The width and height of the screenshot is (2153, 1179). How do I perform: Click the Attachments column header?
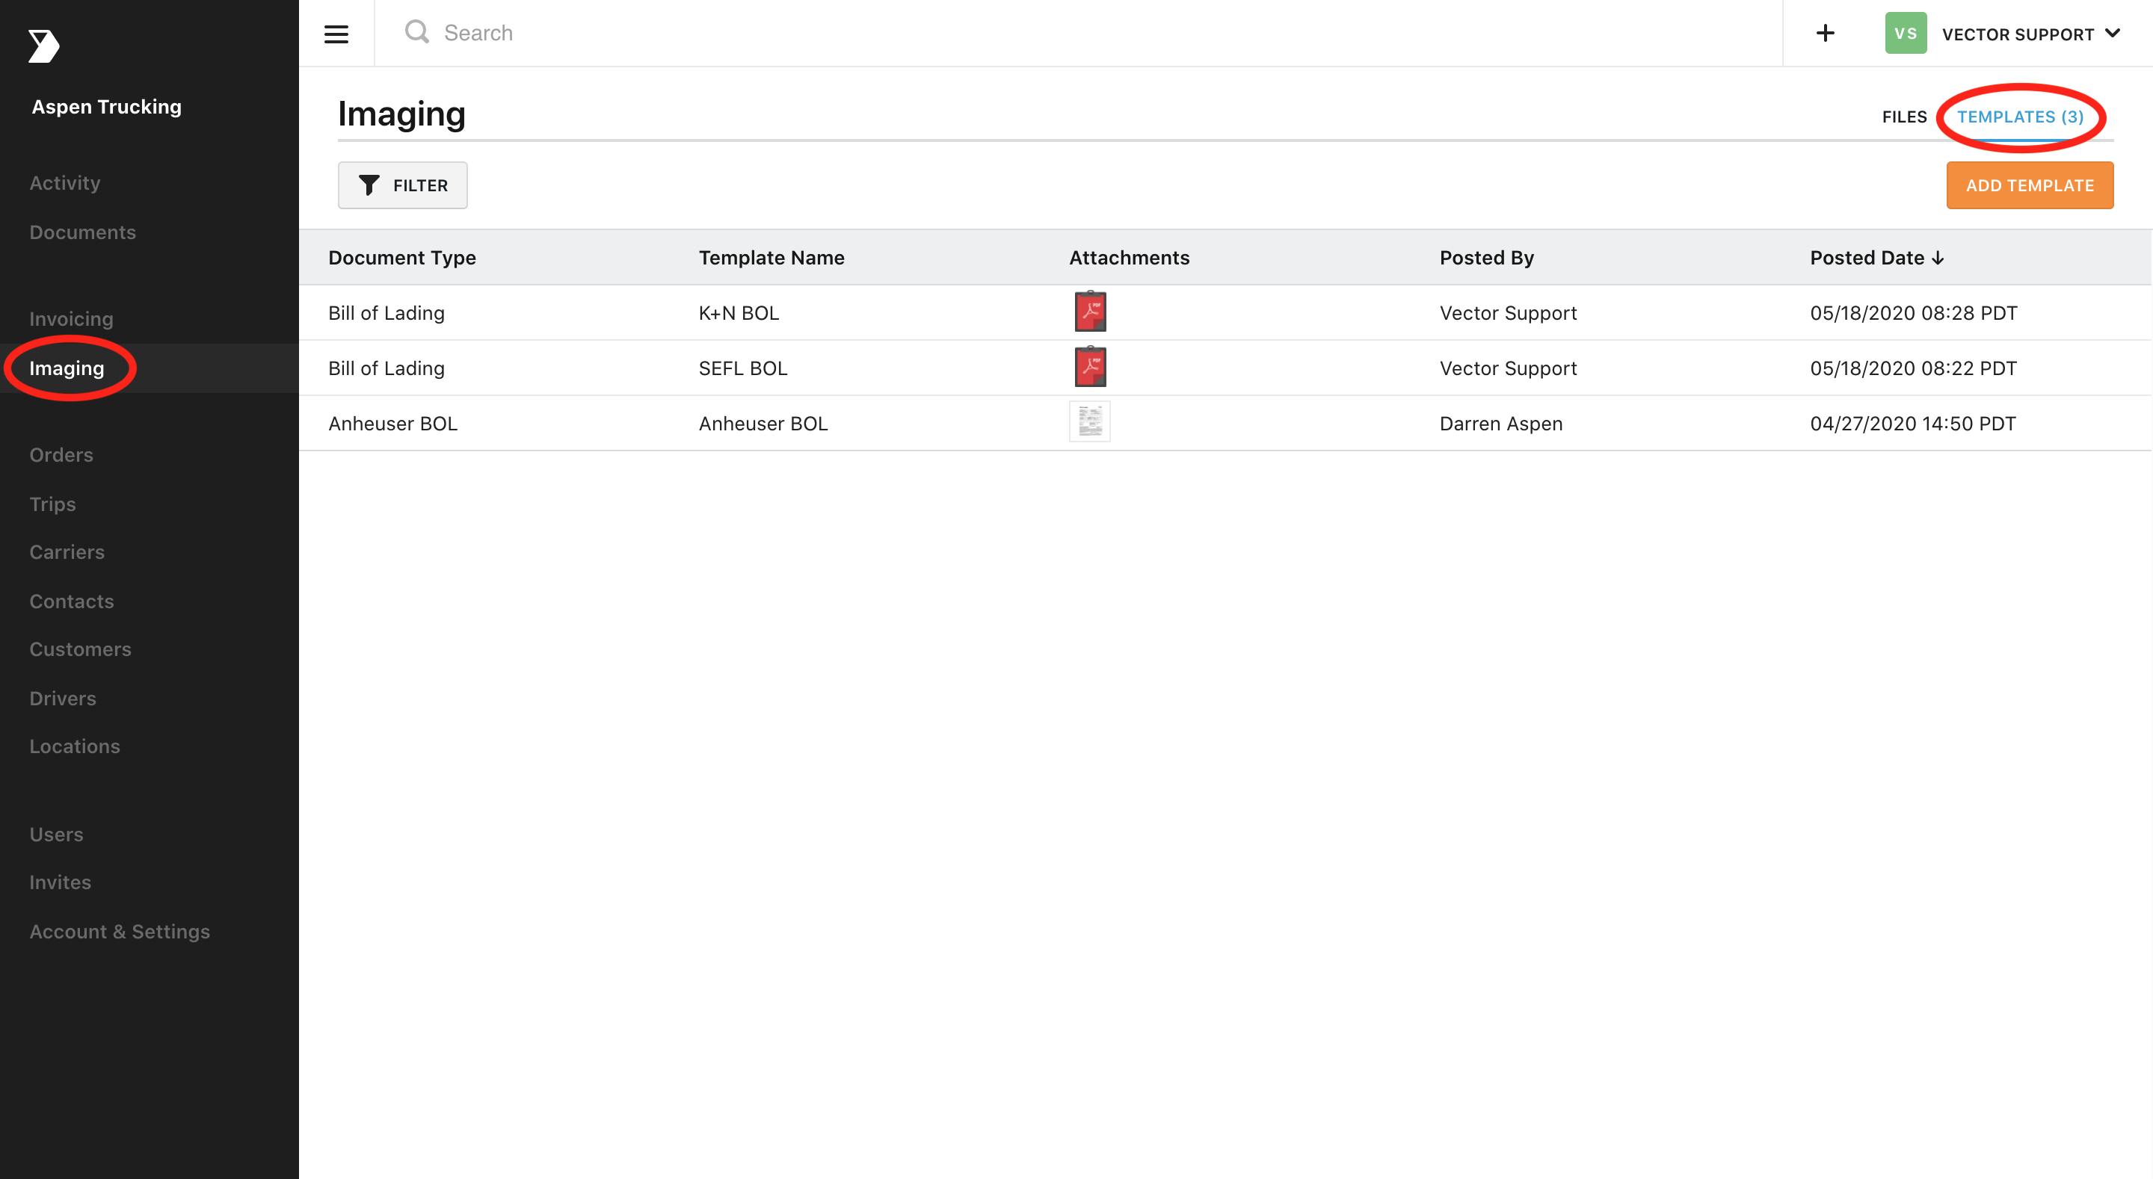(1129, 257)
